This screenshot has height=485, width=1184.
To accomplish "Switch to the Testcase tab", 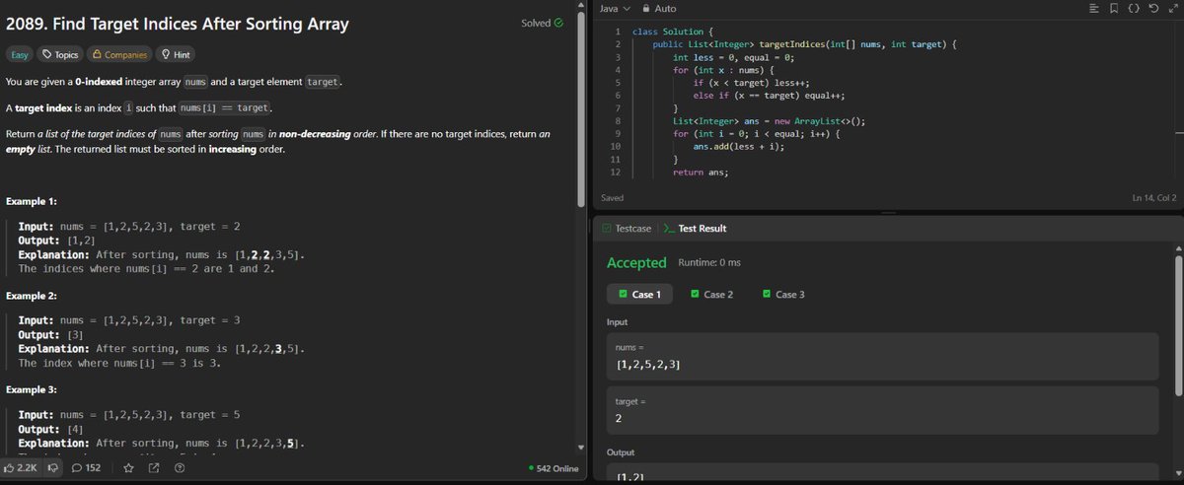I will coord(627,228).
